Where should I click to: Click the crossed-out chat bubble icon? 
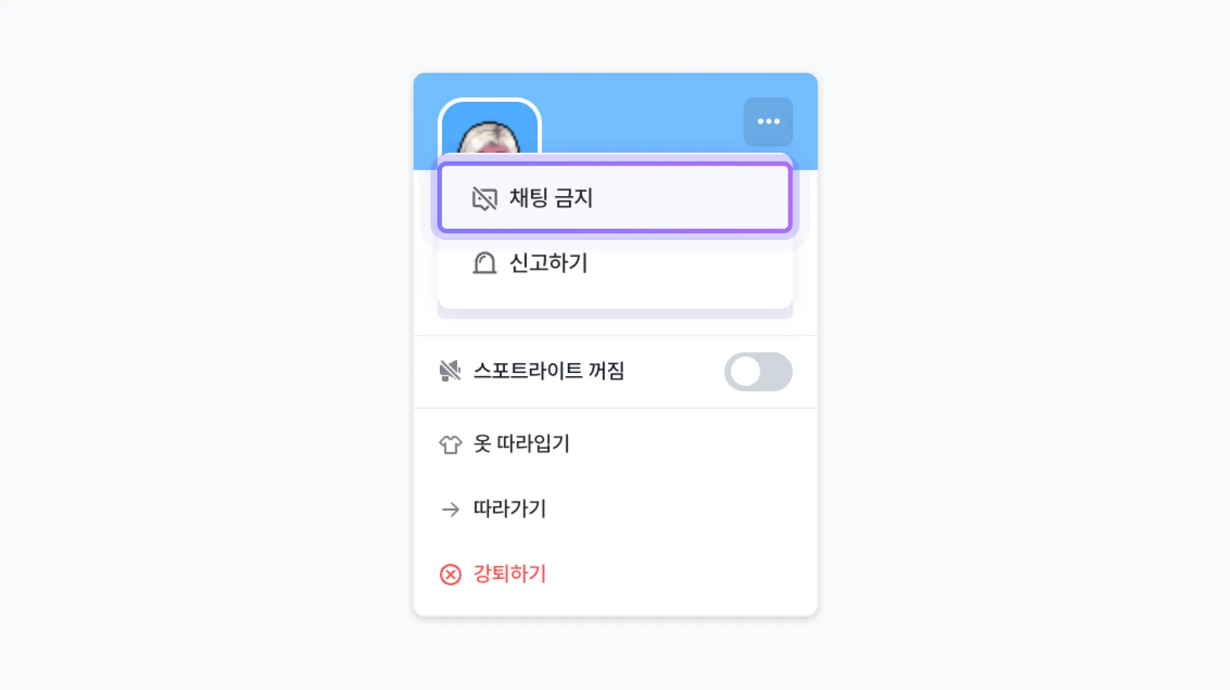pos(485,199)
